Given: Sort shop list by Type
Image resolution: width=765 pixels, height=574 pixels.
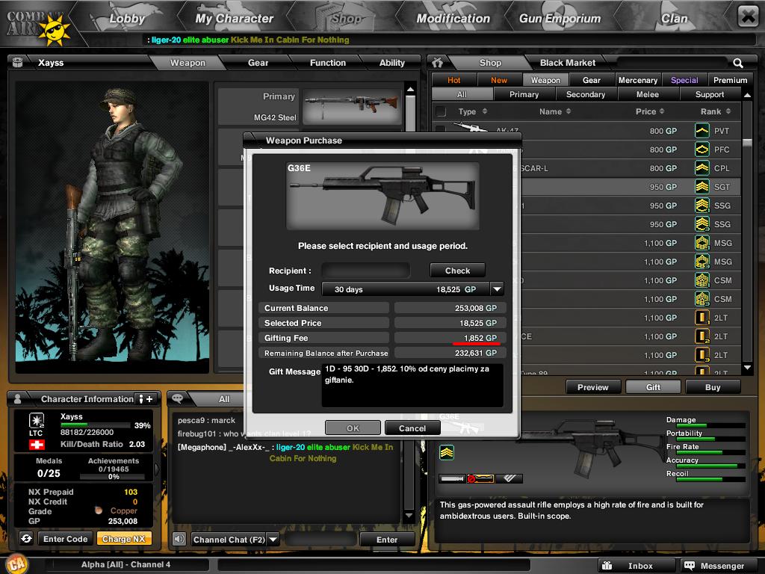Looking at the screenshot, I should (473, 111).
